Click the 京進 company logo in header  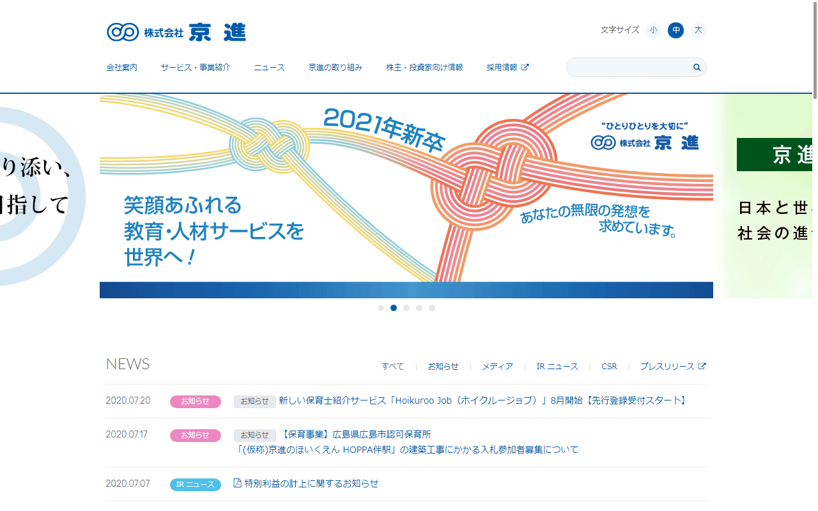pos(176,32)
